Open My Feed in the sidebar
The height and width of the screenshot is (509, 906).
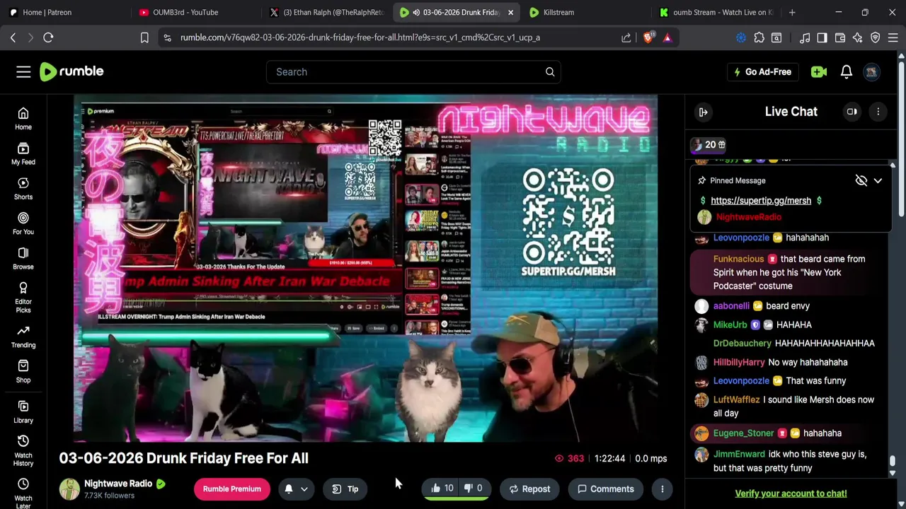[23, 154]
